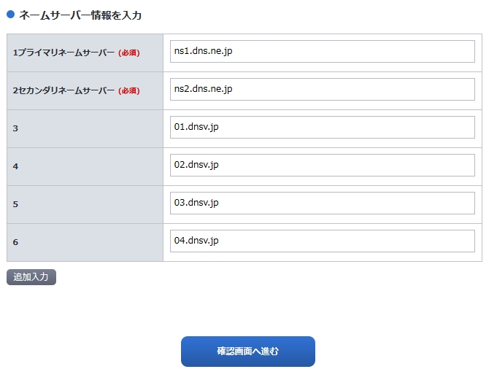Focus the primary nameserver field with ns1.dns.ne.jp
497x388 pixels.
(x=322, y=52)
